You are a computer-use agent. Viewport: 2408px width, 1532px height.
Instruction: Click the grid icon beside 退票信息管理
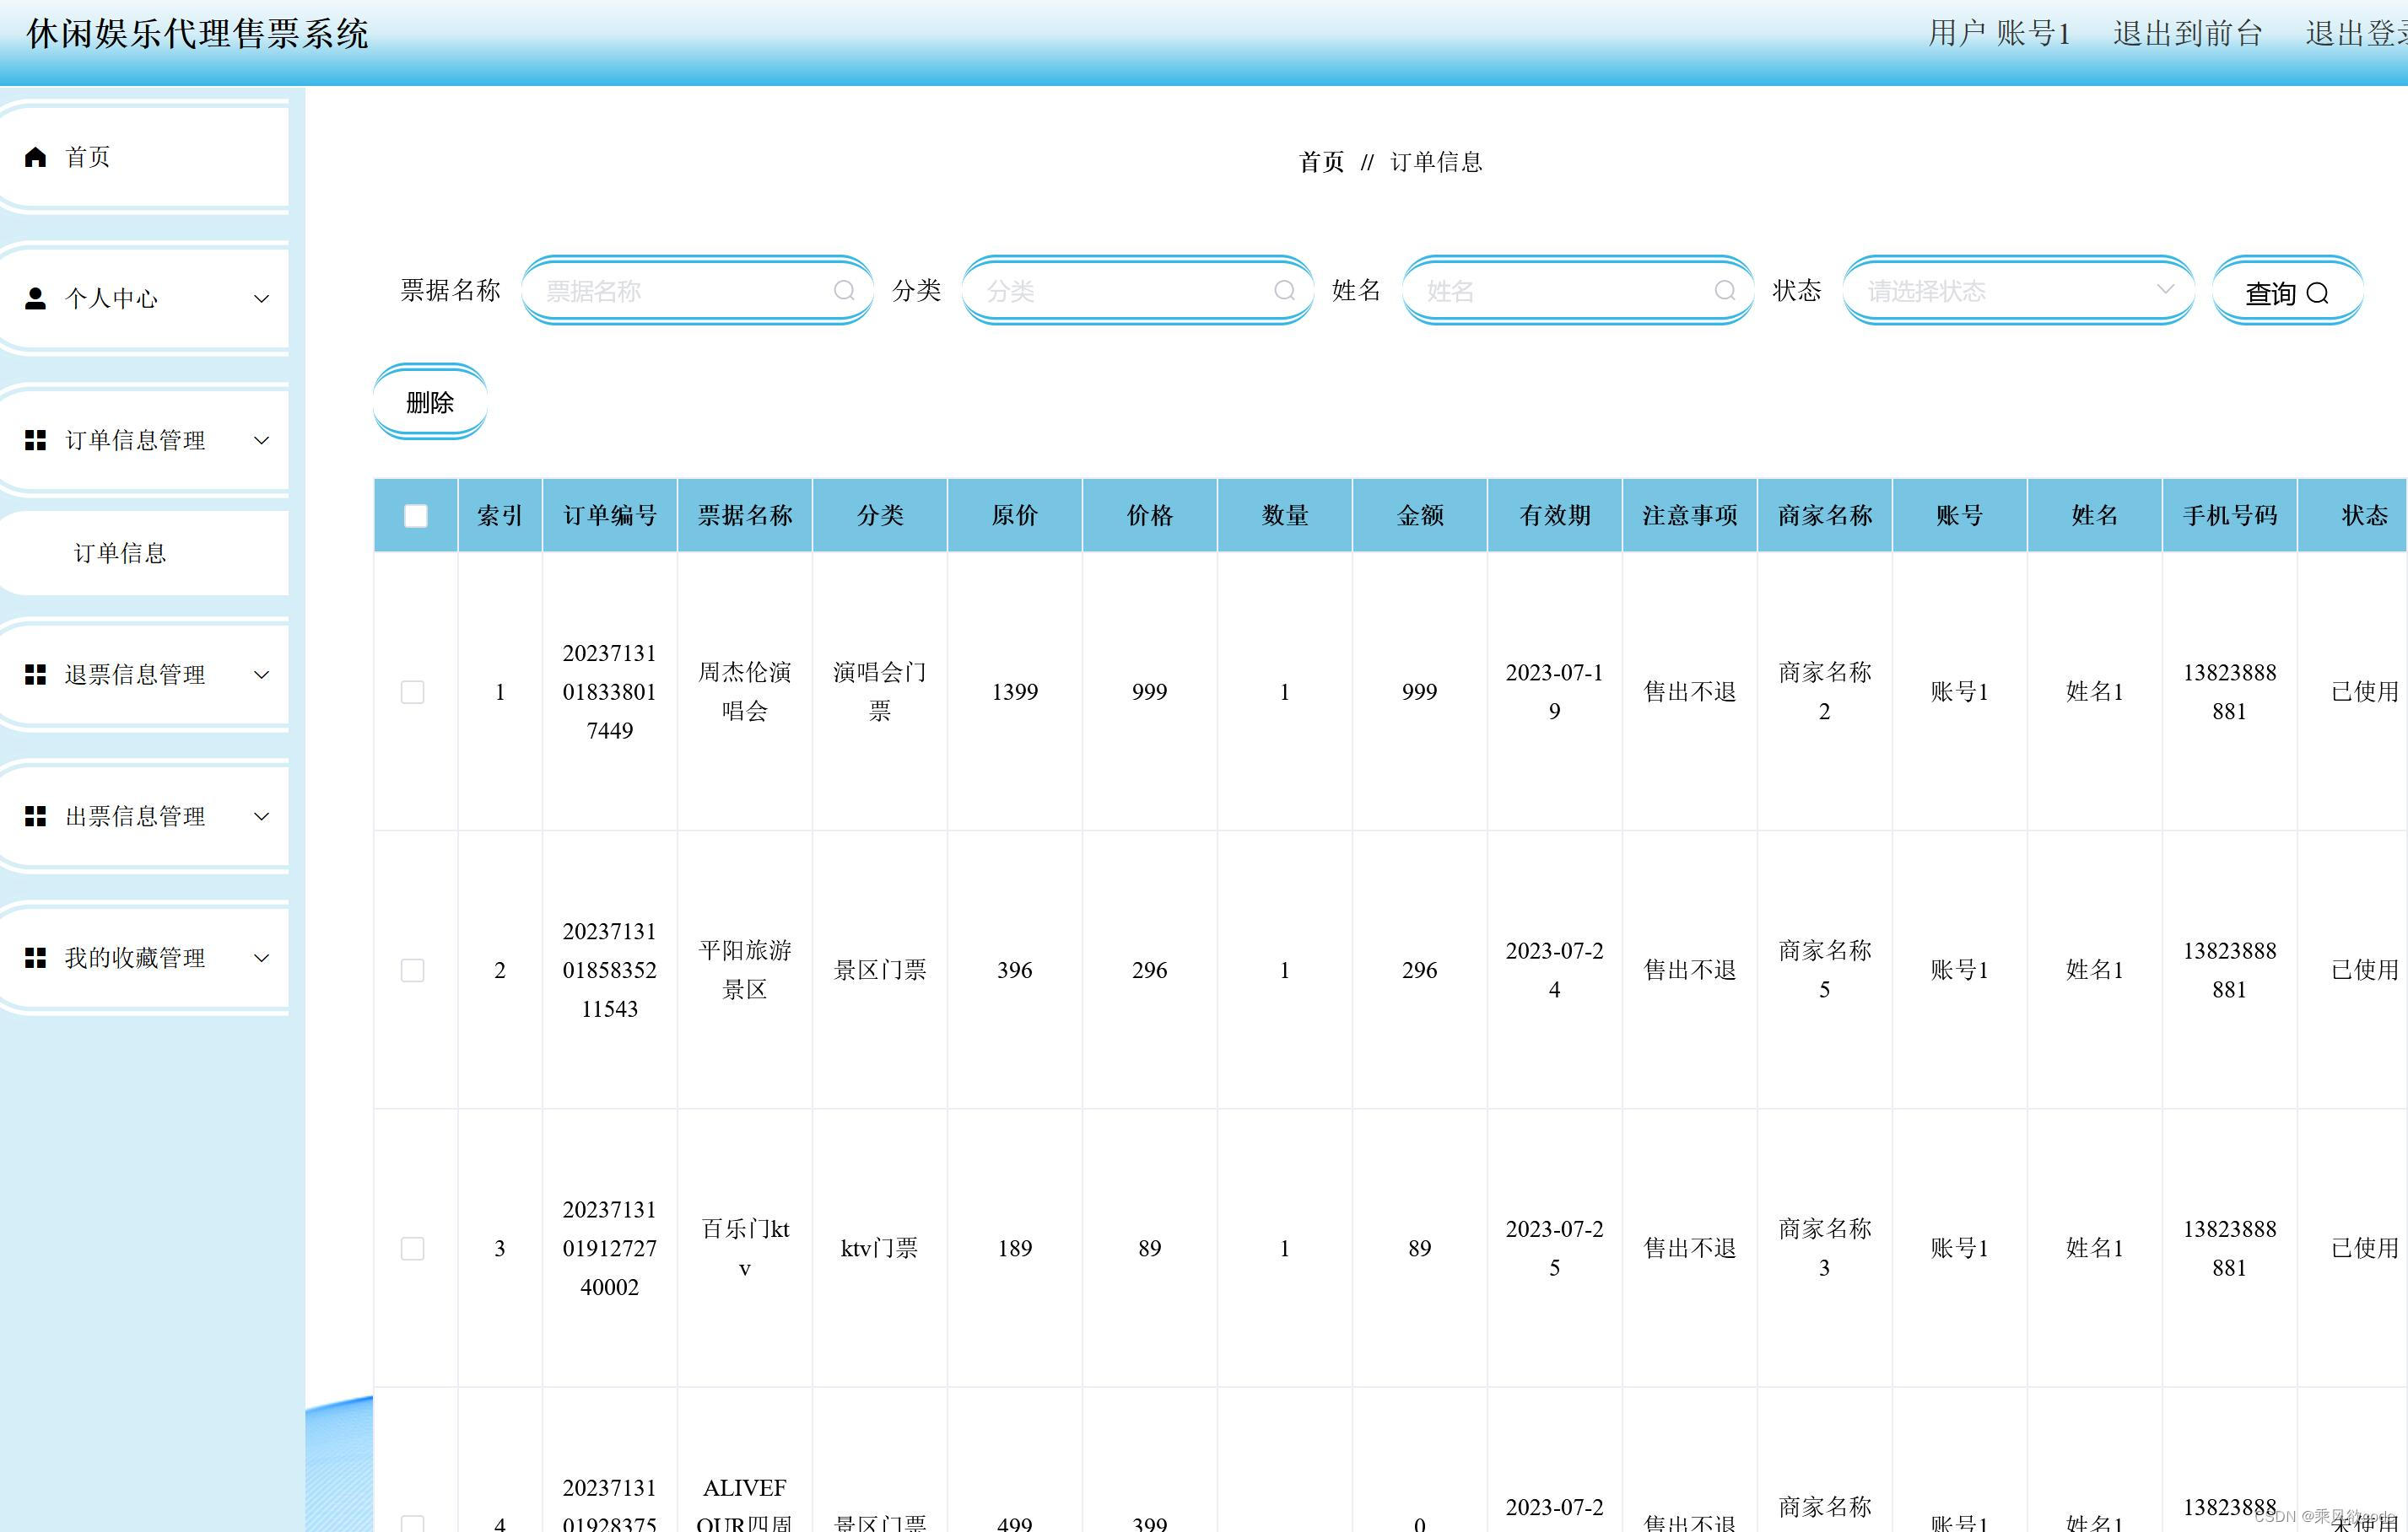pyautogui.click(x=36, y=675)
